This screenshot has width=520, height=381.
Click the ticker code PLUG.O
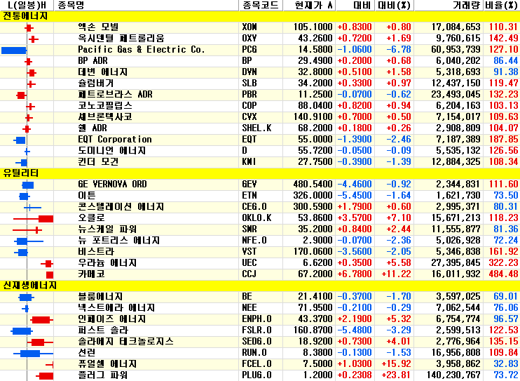[x=256, y=375]
